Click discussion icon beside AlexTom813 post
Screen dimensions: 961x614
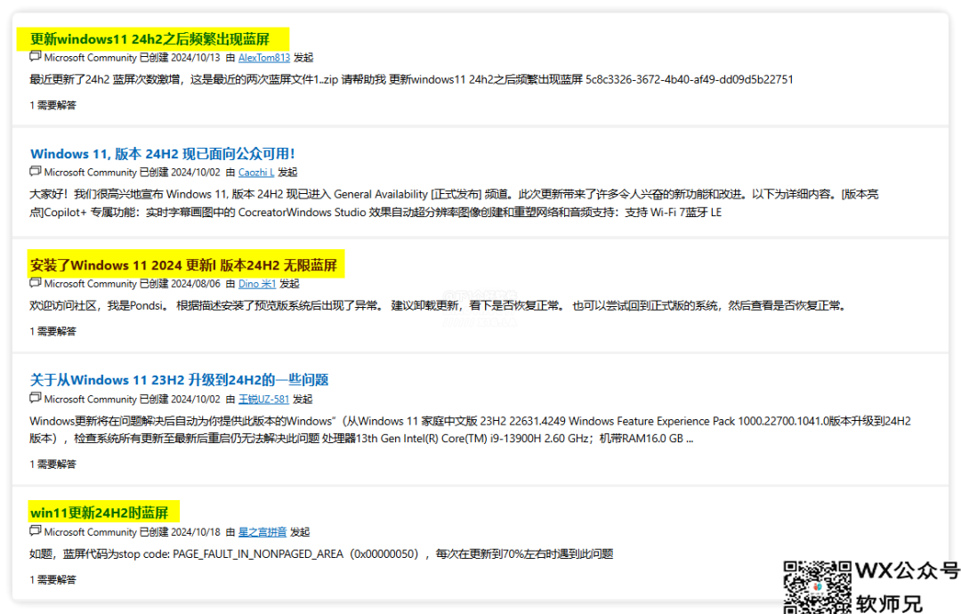[x=36, y=56]
